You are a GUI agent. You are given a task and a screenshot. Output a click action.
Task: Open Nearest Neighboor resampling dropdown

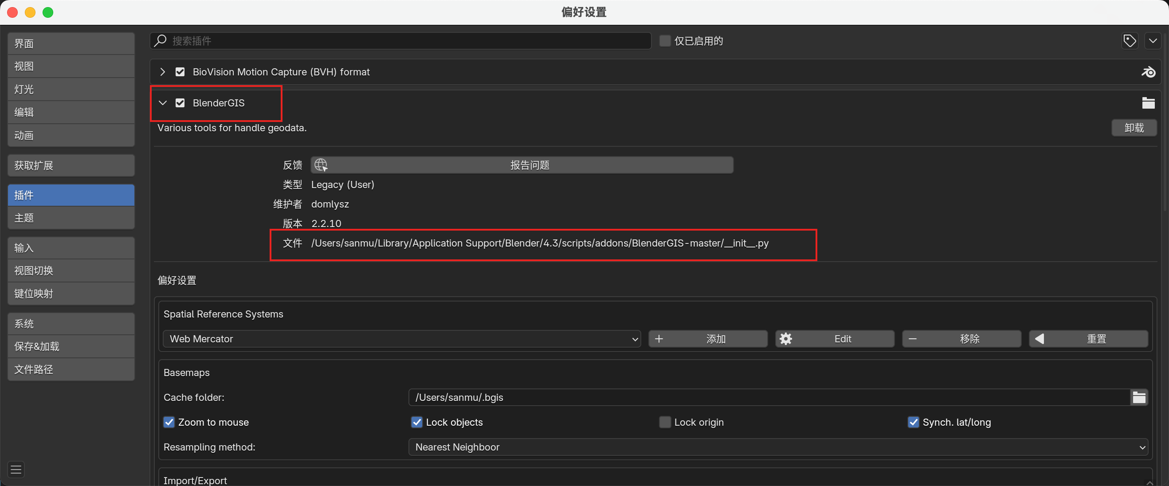pyautogui.click(x=778, y=447)
